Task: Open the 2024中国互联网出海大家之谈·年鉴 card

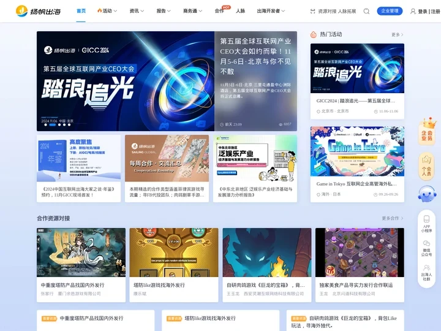Action: [x=78, y=169]
